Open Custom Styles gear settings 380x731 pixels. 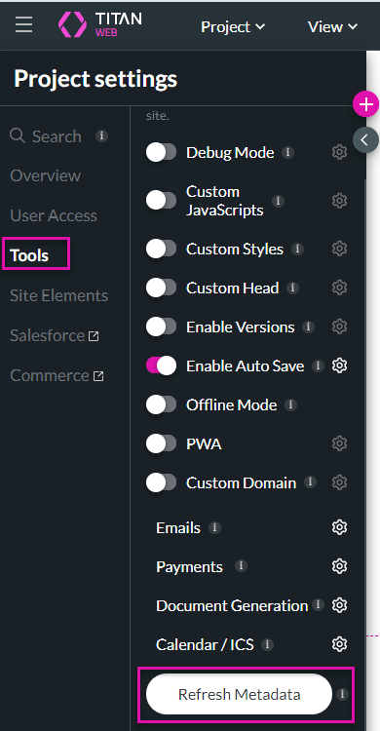point(339,249)
